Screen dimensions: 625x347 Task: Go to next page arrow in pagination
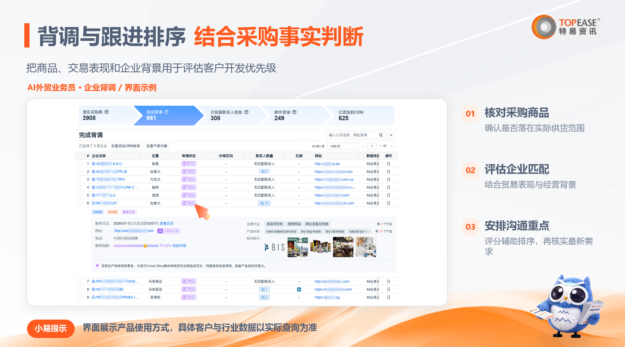[x=392, y=146]
